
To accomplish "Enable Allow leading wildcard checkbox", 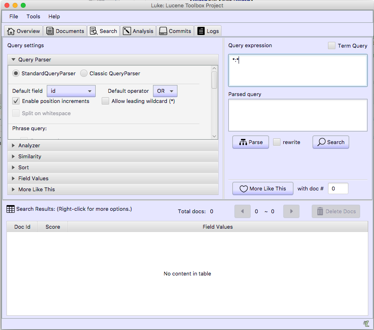I will click(x=105, y=101).
